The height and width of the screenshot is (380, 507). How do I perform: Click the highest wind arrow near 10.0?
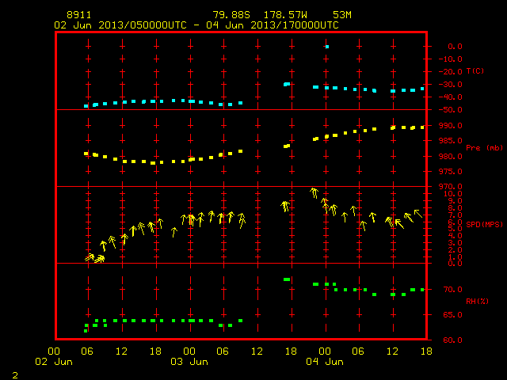coord(314,192)
